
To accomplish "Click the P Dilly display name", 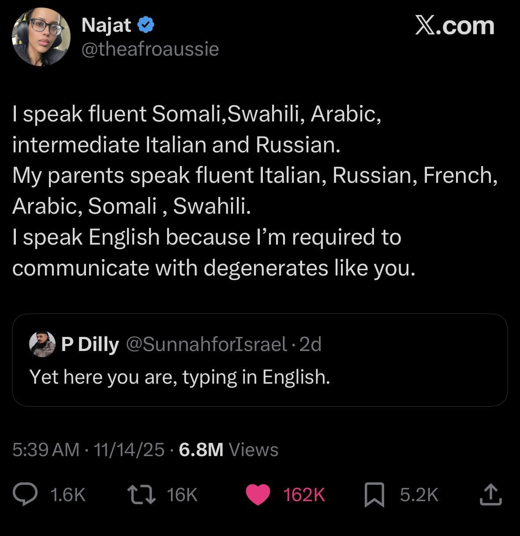I will point(90,344).
